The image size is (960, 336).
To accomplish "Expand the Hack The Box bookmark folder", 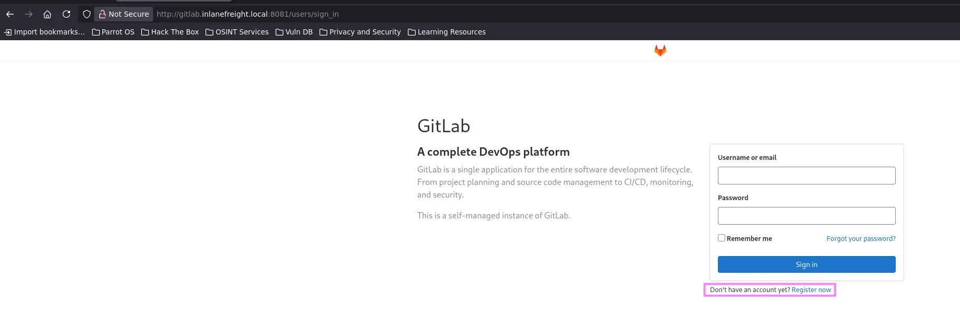I will click(170, 32).
